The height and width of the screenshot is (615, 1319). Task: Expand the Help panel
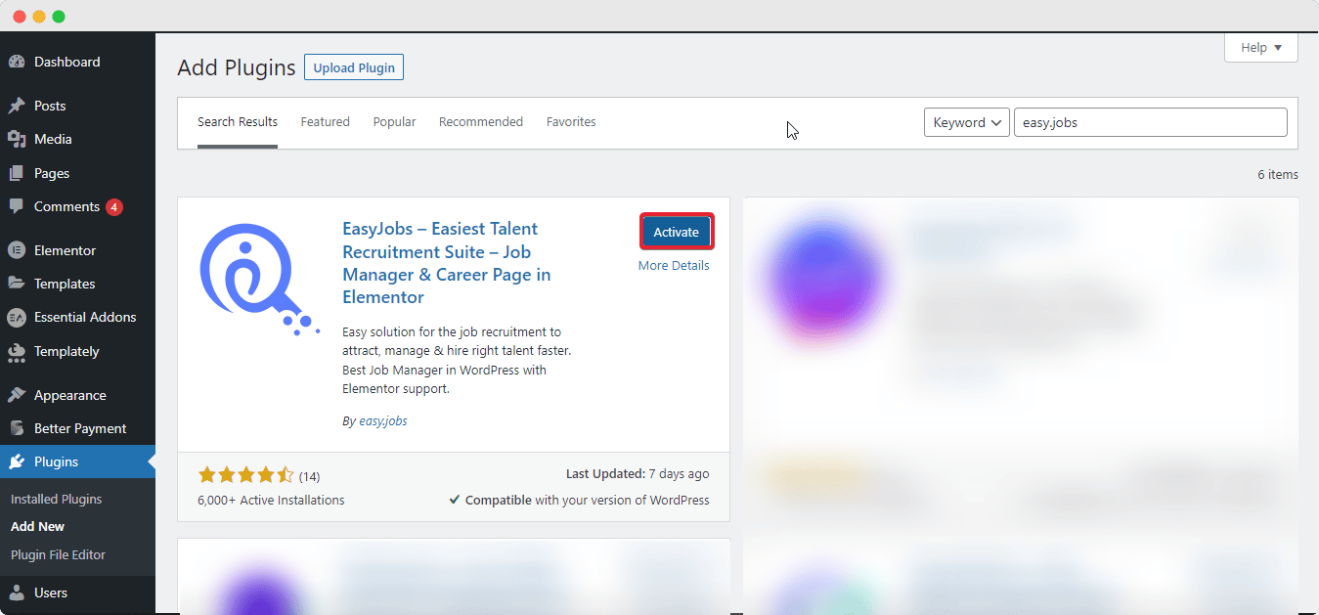pyautogui.click(x=1261, y=48)
